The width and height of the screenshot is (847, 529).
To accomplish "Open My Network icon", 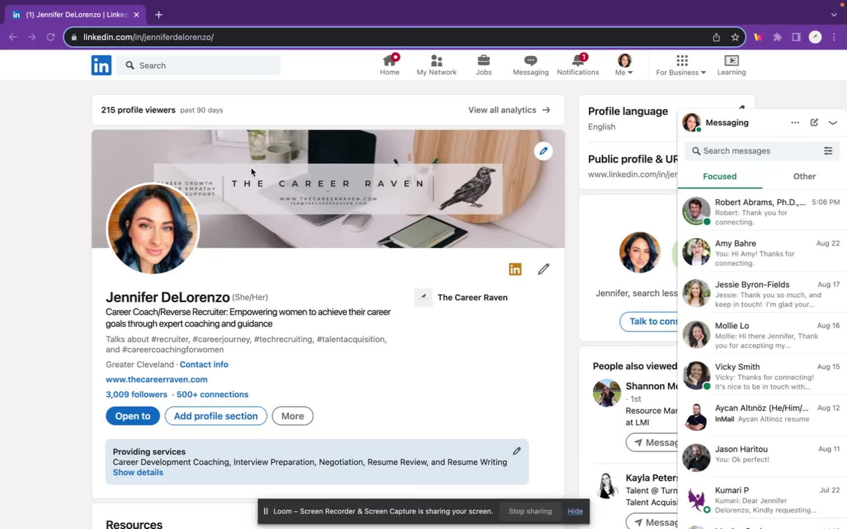I will 436,65.
